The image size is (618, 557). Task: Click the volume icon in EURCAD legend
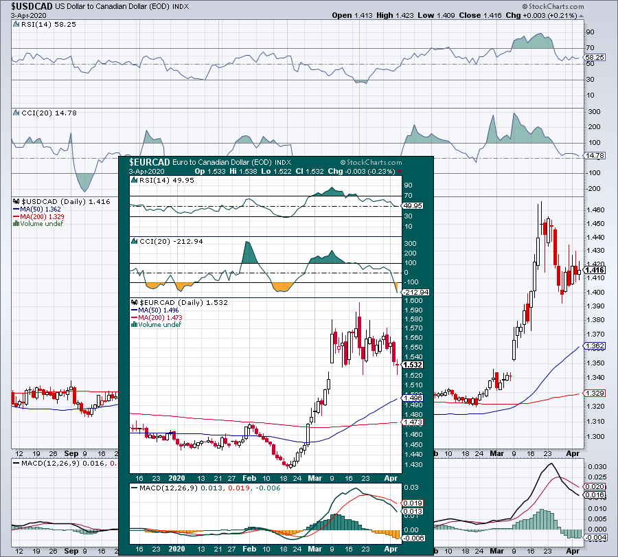(x=134, y=325)
